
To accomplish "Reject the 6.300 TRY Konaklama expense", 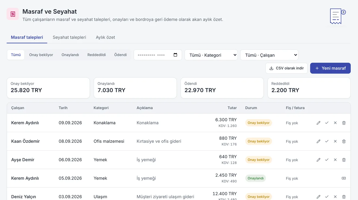I will click(x=335, y=123).
